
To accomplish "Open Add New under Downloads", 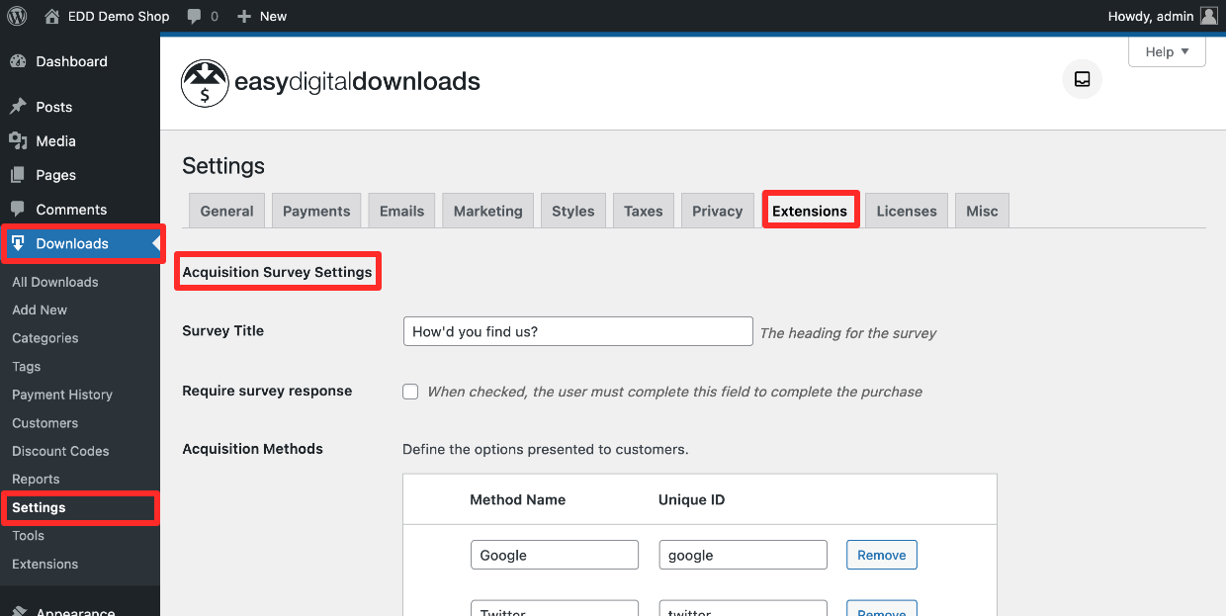I will (x=40, y=309).
